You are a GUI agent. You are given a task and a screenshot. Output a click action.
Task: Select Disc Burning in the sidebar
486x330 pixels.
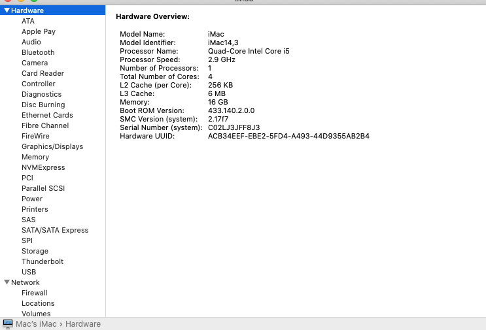coord(43,105)
